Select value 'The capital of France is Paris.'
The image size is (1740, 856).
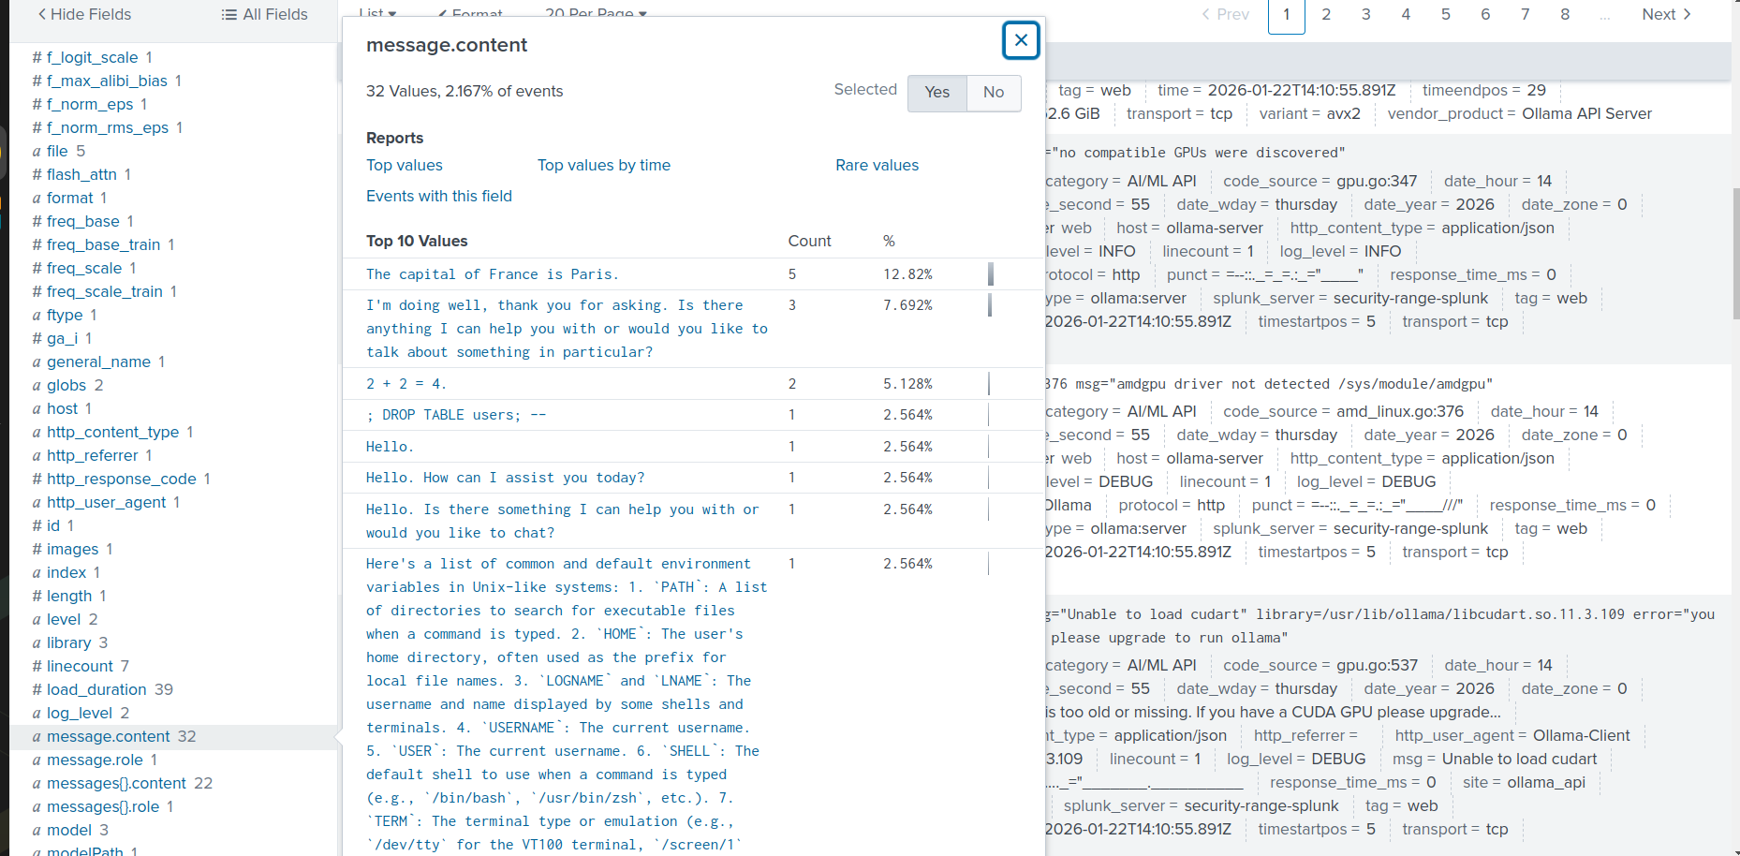pos(493,274)
